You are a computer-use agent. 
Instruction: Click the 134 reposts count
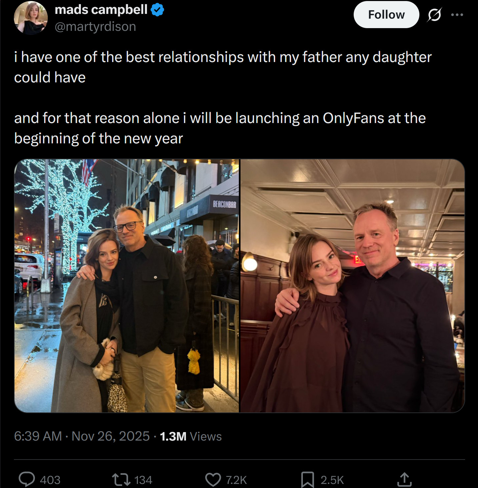click(x=143, y=480)
